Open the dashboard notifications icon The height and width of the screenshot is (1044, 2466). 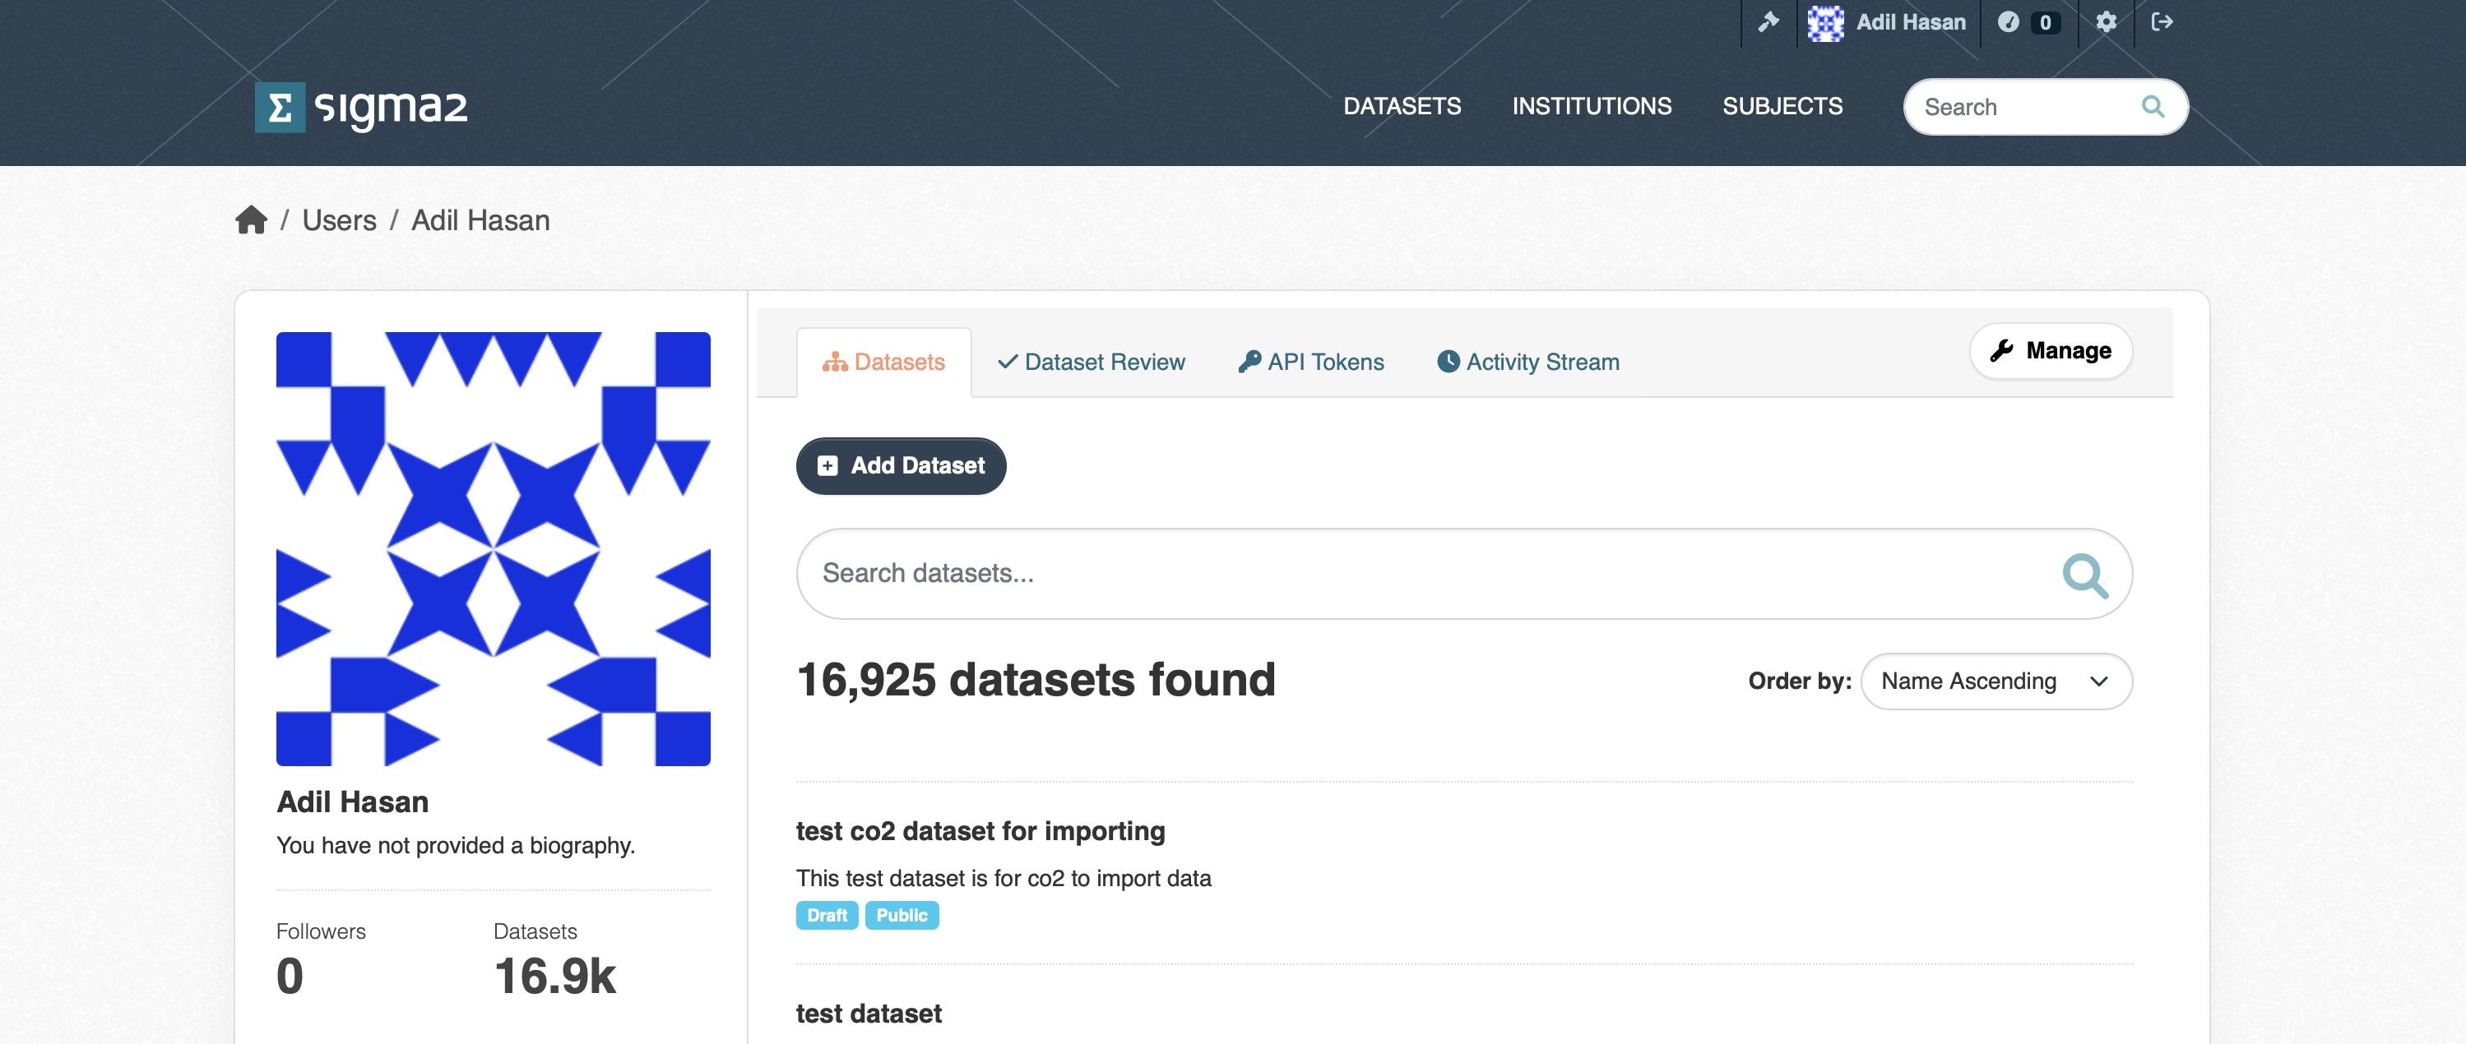(x=2008, y=22)
